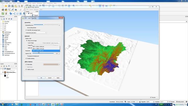This screenshot has height=106, width=188.
Task: Select GeoPackage in the Browser tree
Action: pyautogui.click(x=8, y=32)
